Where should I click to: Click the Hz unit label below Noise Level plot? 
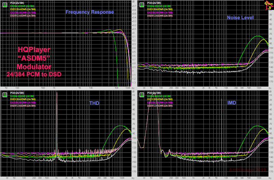(270, 88)
